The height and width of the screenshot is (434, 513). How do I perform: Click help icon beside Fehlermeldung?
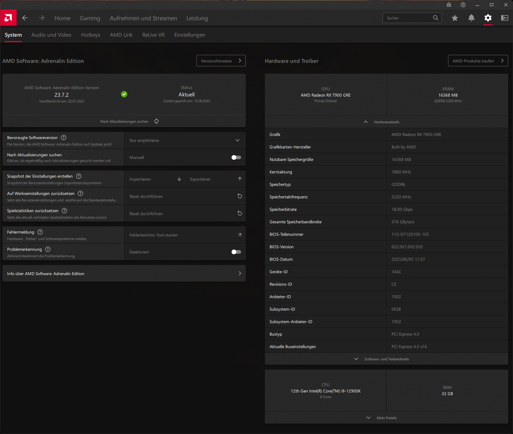pos(40,232)
